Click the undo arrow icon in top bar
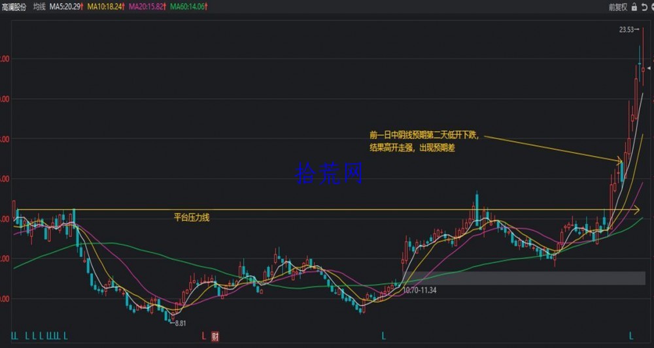 click(x=644, y=7)
